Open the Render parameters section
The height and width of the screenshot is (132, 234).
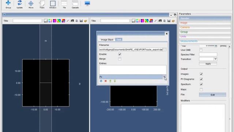205,18
